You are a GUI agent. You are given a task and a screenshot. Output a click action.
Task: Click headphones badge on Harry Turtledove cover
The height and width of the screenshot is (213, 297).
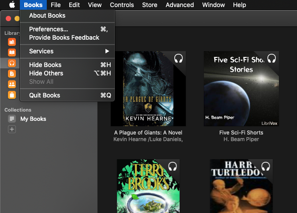pos(266,166)
